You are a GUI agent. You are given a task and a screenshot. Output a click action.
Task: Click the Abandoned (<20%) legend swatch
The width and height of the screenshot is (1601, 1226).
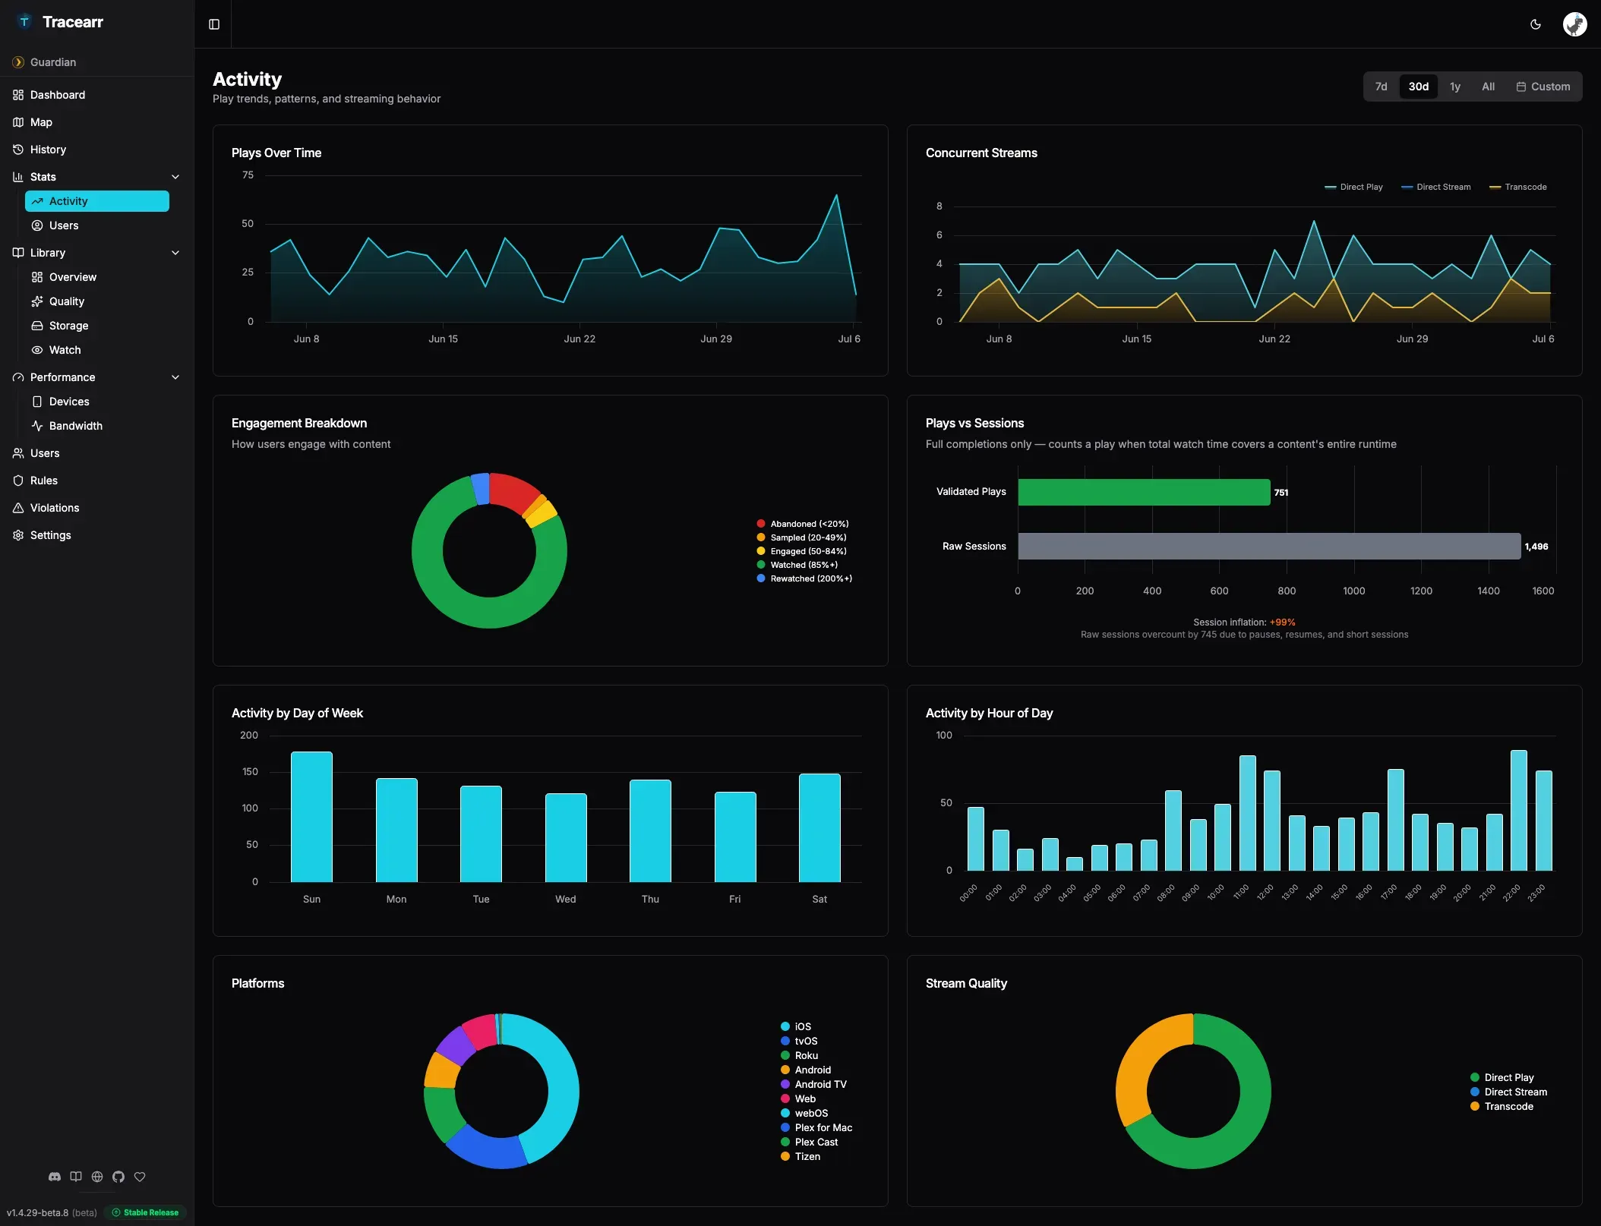tap(760, 524)
